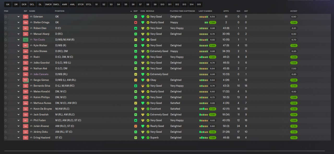Select the DCR position filter tab
This screenshot has height=154, width=334.
24,4
